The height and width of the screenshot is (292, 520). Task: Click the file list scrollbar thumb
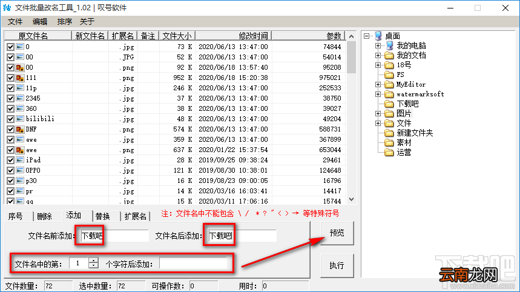(351, 57)
